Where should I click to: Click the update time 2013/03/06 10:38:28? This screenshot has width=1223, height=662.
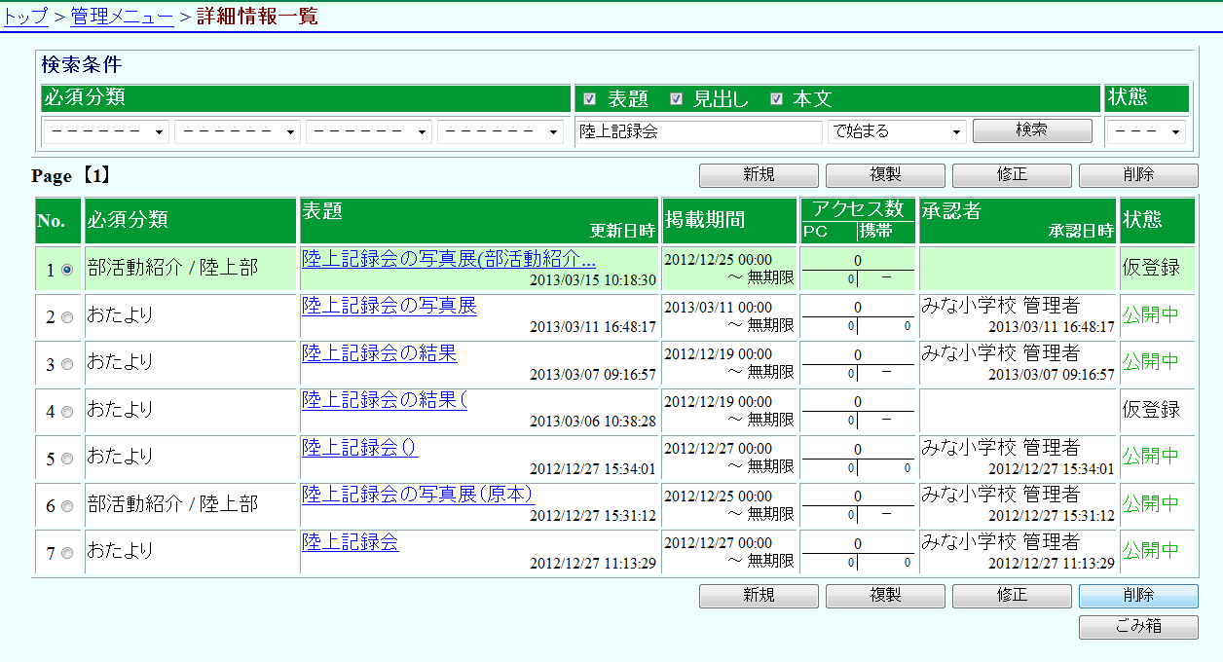pos(593,422)
